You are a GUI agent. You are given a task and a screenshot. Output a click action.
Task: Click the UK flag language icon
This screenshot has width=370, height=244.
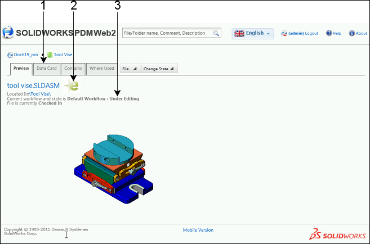pyautogui.click(x=239, y=33)
